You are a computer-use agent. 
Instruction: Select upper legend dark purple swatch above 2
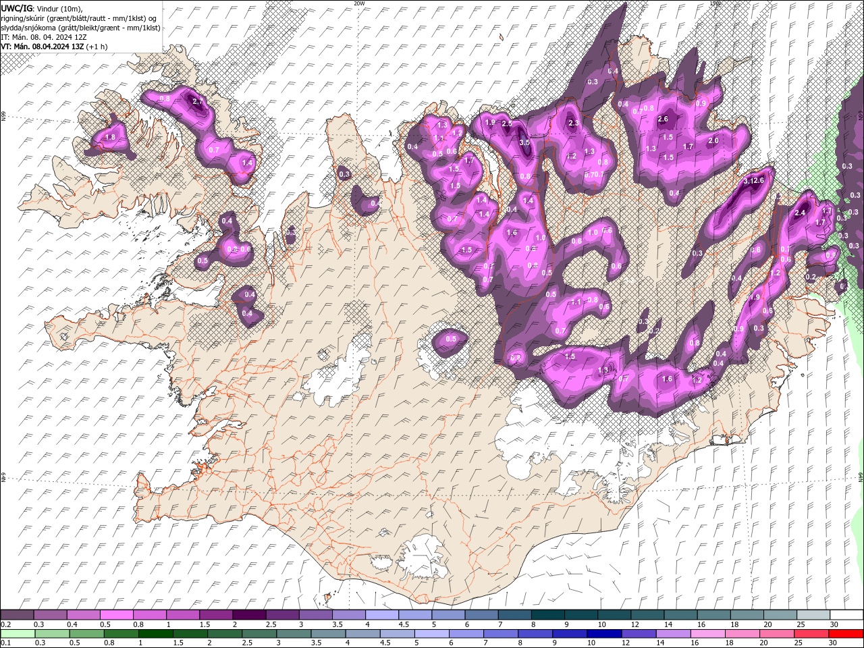[x=248, y=615]
